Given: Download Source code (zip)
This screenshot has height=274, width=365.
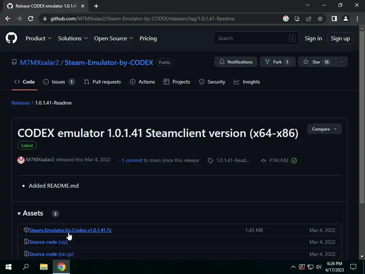Looking at the screenshot, I should [x=48, y=242].
